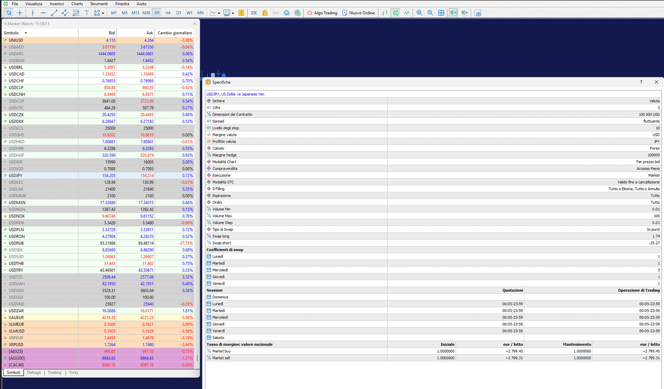
Task: Tile chart windows with grid icon
Action: [441, 13]
